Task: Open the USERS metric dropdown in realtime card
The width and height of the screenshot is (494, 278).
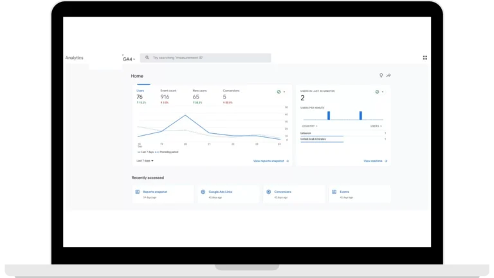Action: pos(376,126)
